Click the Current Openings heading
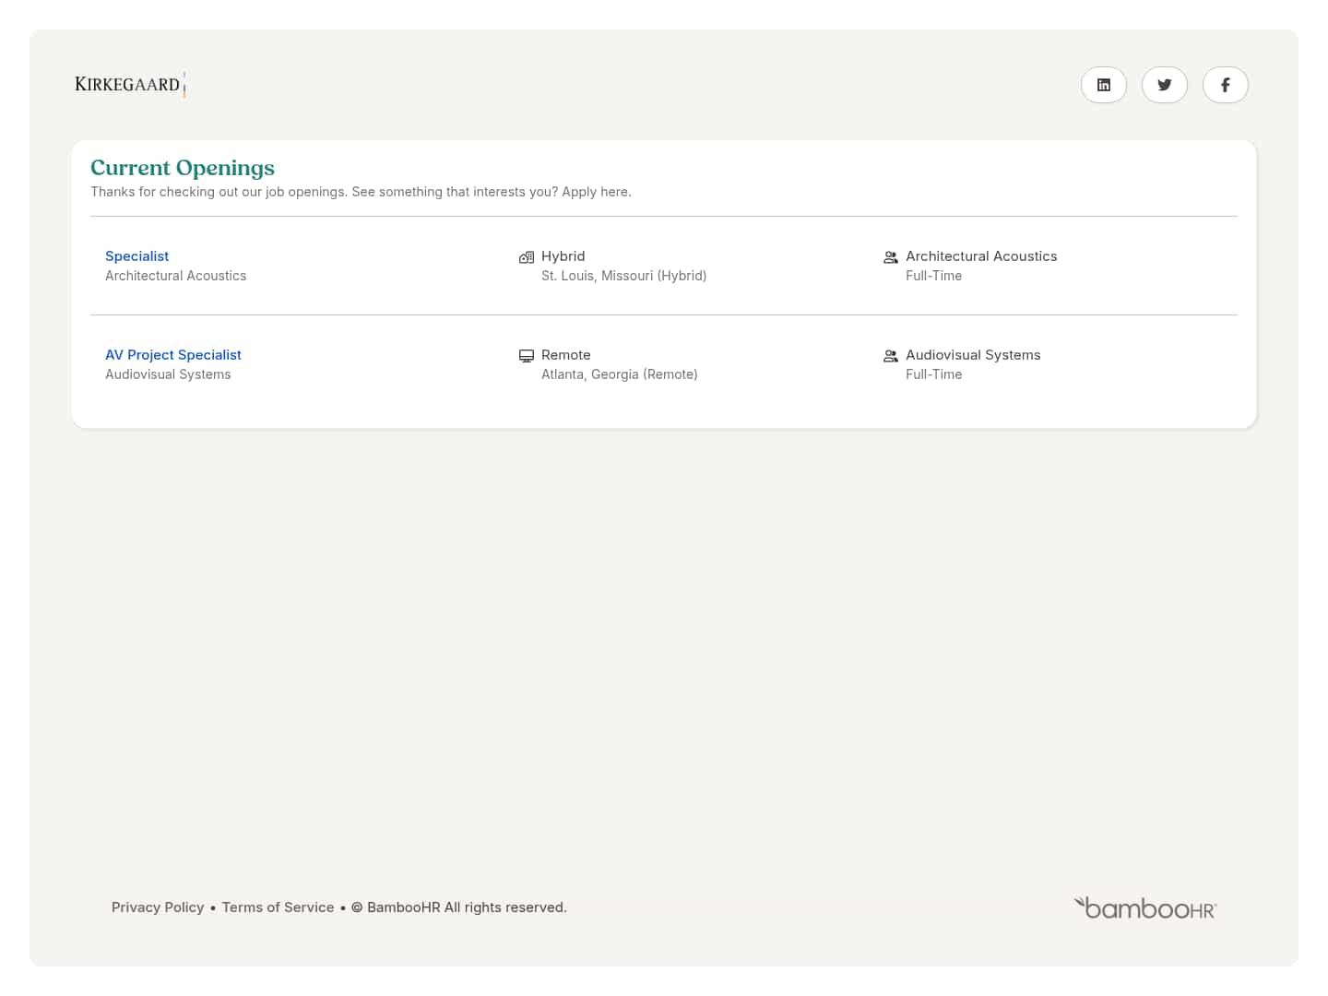Image resolution: width=1328 pixels, height=996 pixels. pyautogui.click(x=183, y=168)
